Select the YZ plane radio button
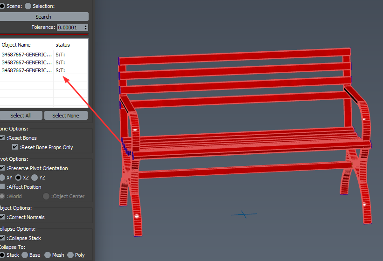 tap(35, 178)
